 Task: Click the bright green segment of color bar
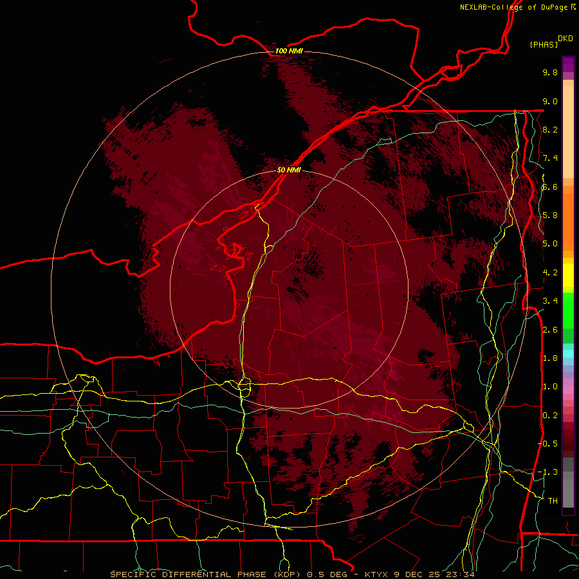(568, 311)
